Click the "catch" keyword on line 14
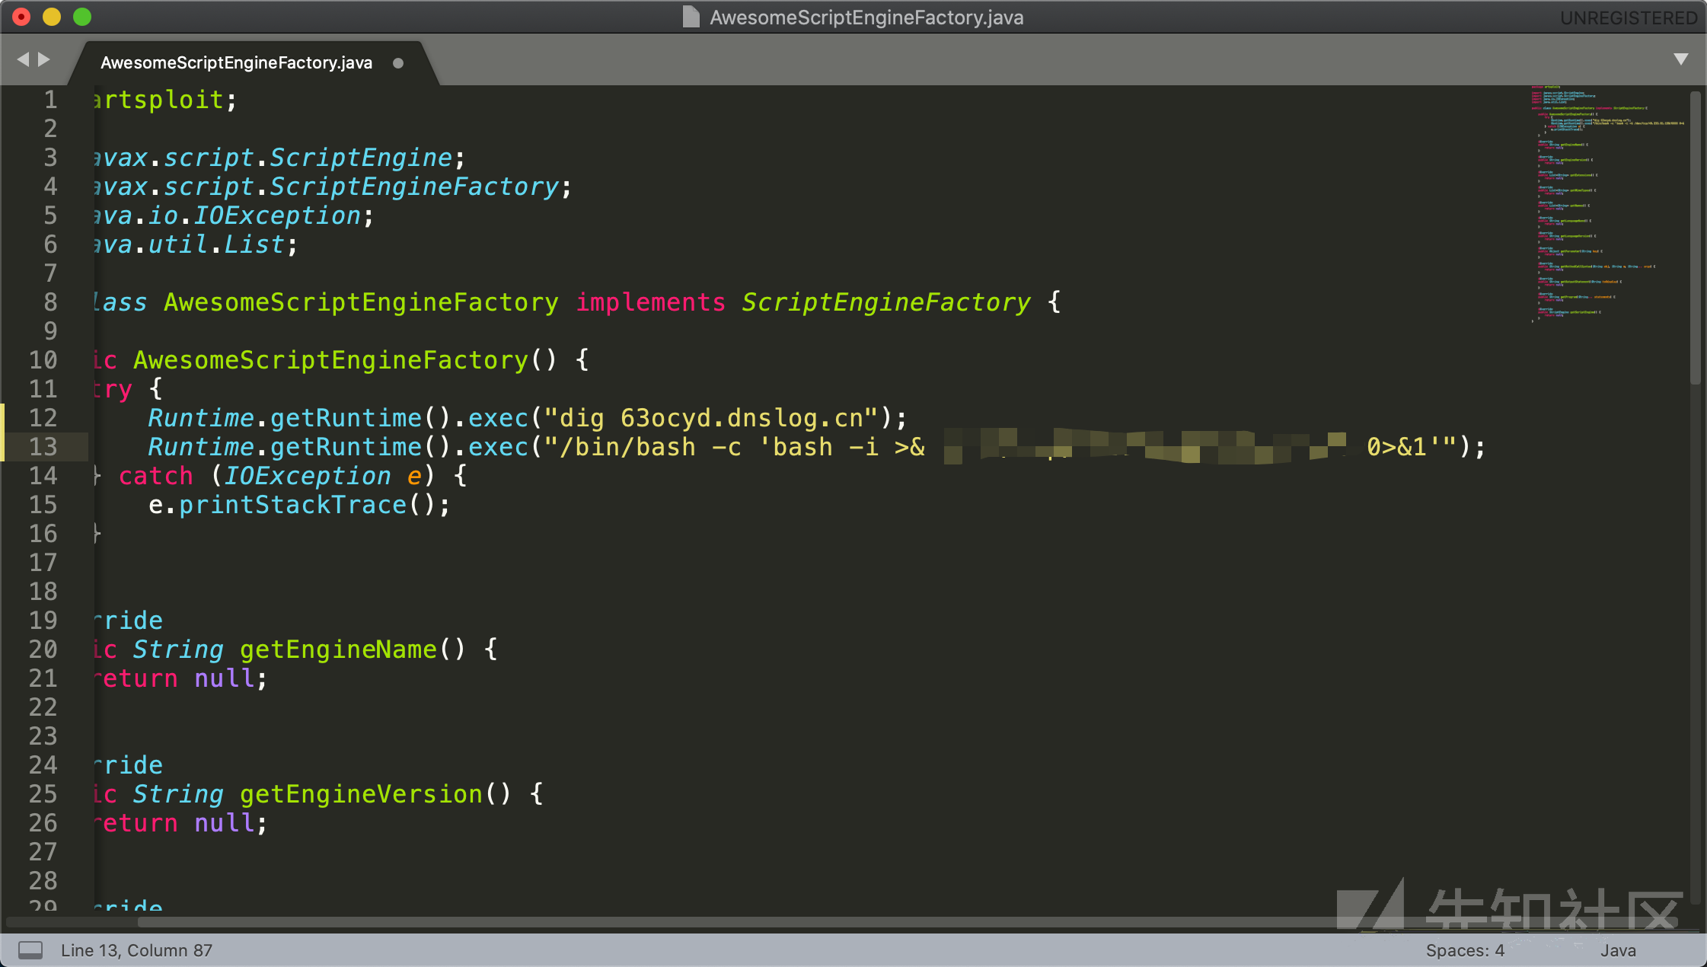1707x967 pixels. click(x=156, y=476)
